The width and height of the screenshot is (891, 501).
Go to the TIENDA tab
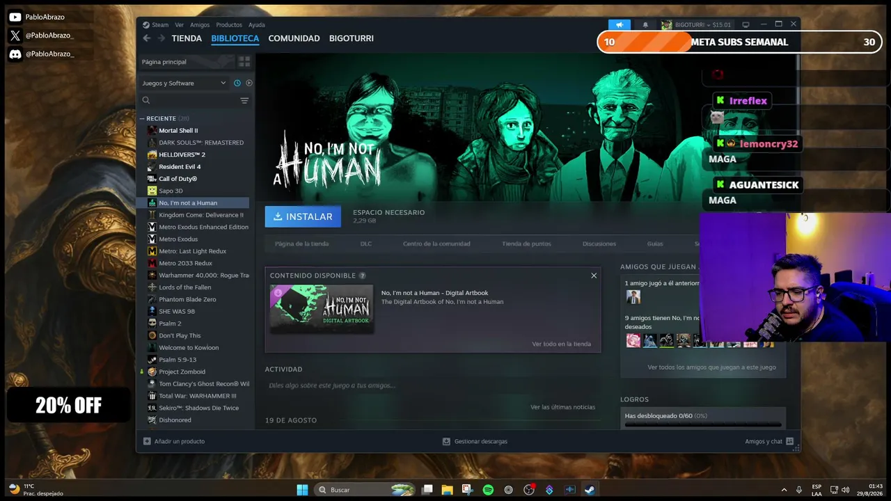click(187, 38)
